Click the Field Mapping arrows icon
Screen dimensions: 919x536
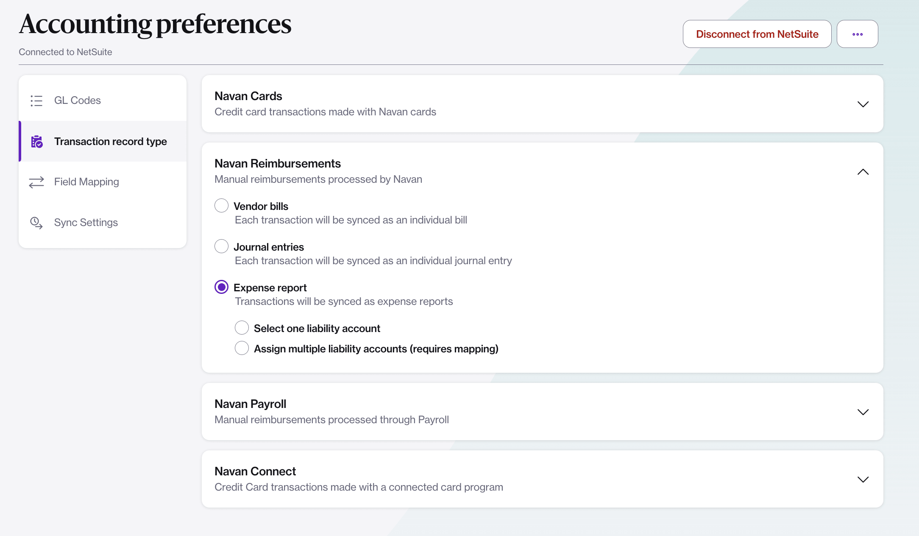coord(36,182)
